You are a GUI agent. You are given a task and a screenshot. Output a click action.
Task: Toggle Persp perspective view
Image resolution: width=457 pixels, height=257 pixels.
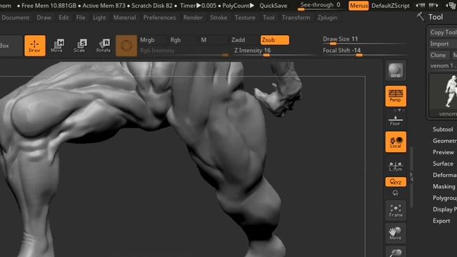click(396, 96)
